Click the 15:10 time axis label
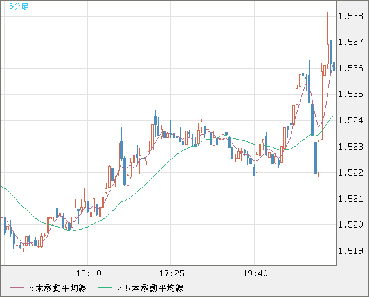 [89, 273]
